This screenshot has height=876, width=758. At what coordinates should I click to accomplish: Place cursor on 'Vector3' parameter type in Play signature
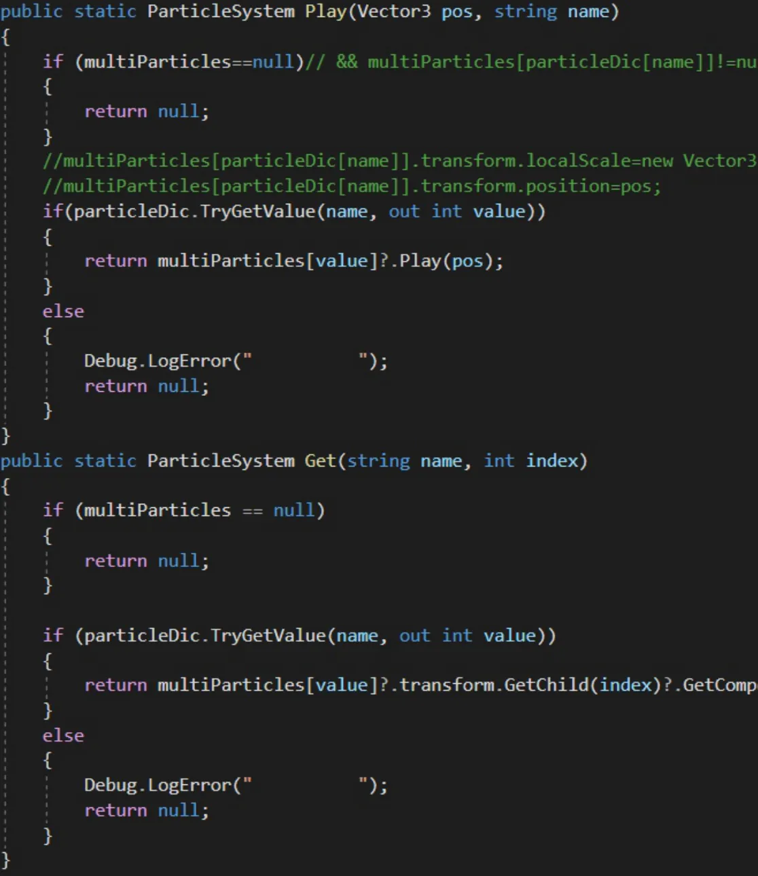point(394,12)
